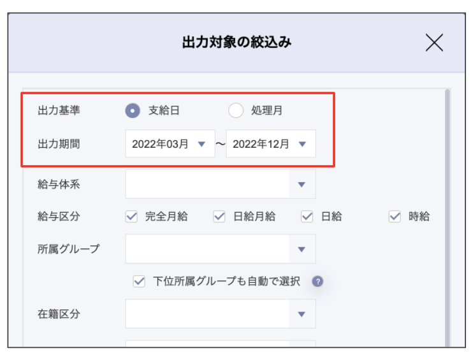Expand the 在籍区分 dropdown arrow
The image size is (473, 353).
point(302,314)
